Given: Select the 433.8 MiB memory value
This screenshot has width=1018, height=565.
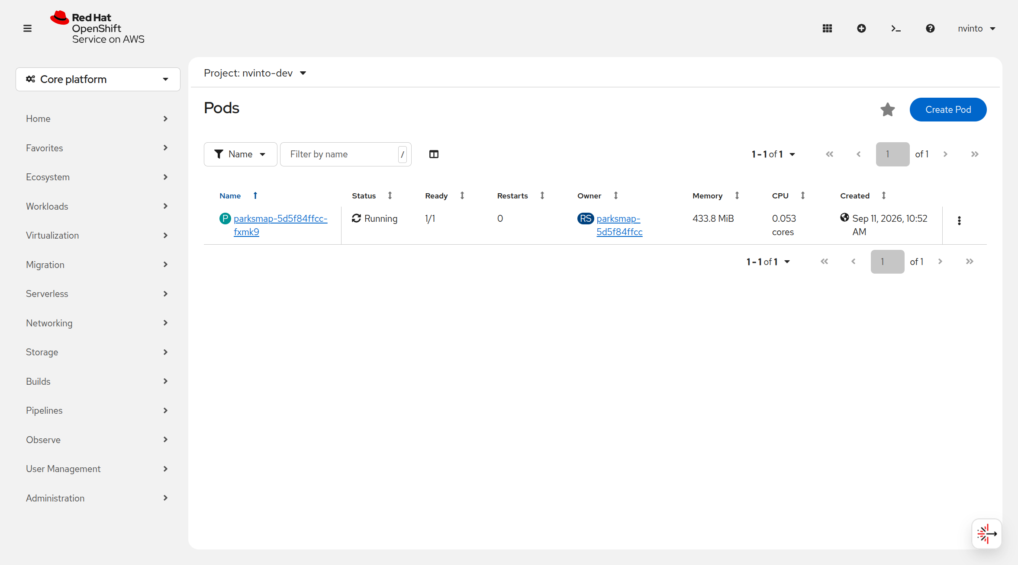Looking at the screenshot, I should pyautogui.click(x=713, y=219).
